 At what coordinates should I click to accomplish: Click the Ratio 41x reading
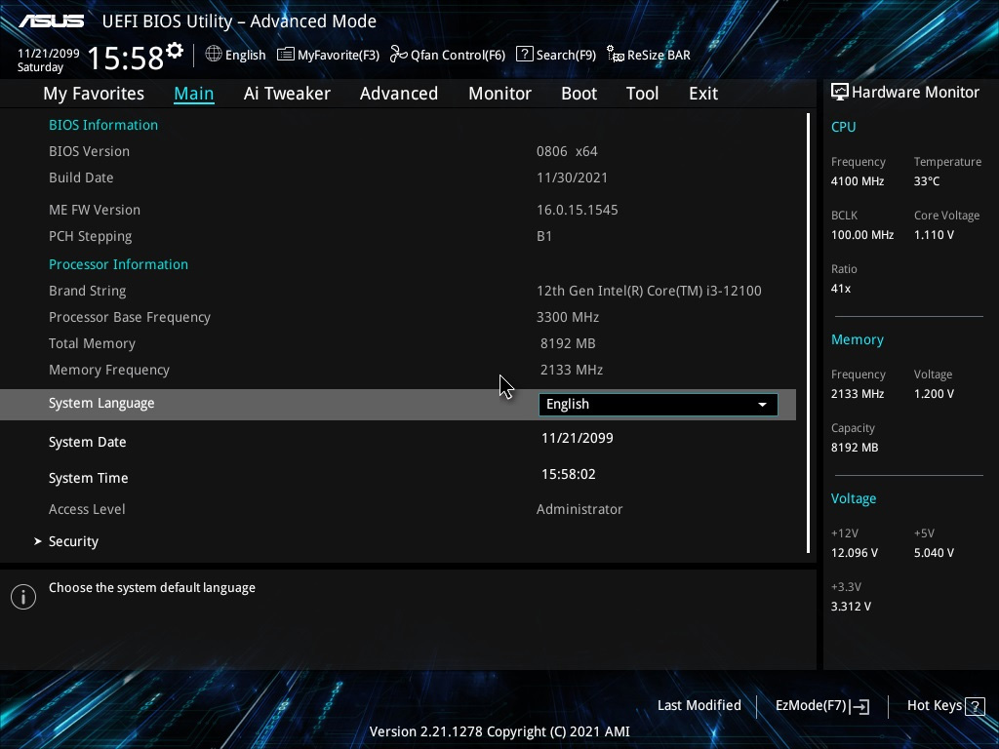coord(841,289)
